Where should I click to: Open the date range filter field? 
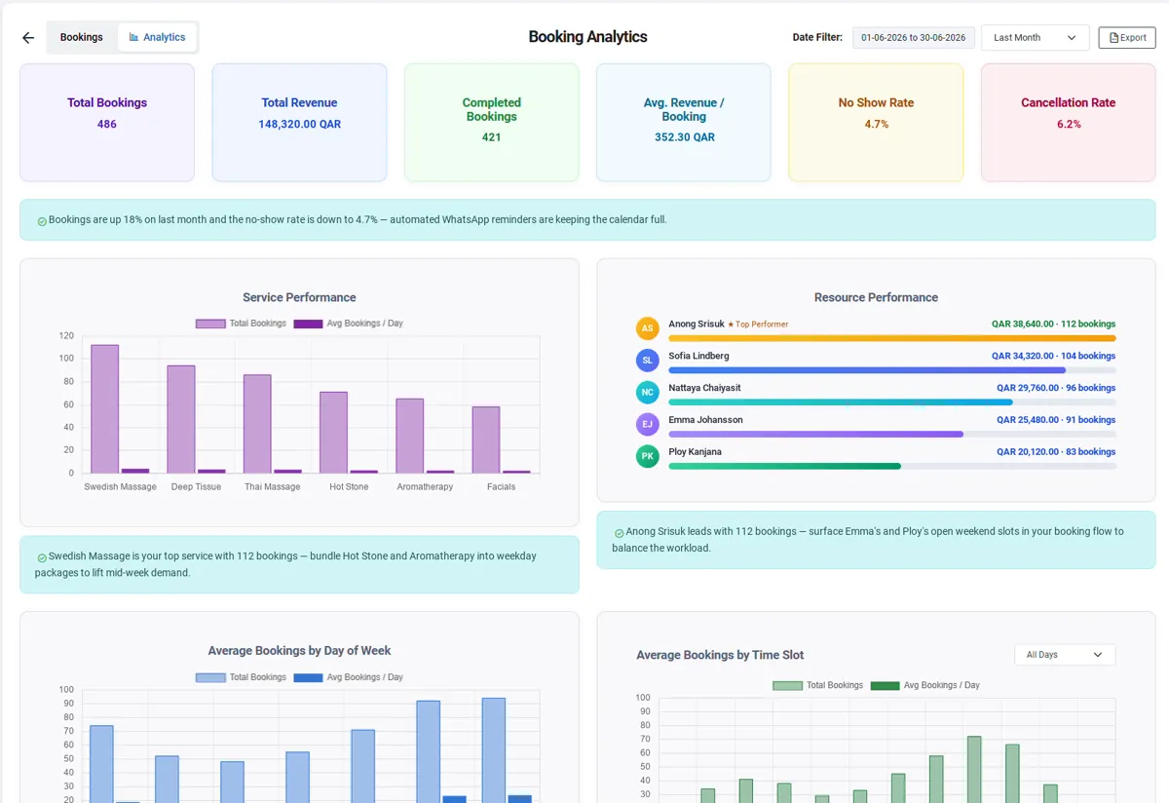click(914, 37)
